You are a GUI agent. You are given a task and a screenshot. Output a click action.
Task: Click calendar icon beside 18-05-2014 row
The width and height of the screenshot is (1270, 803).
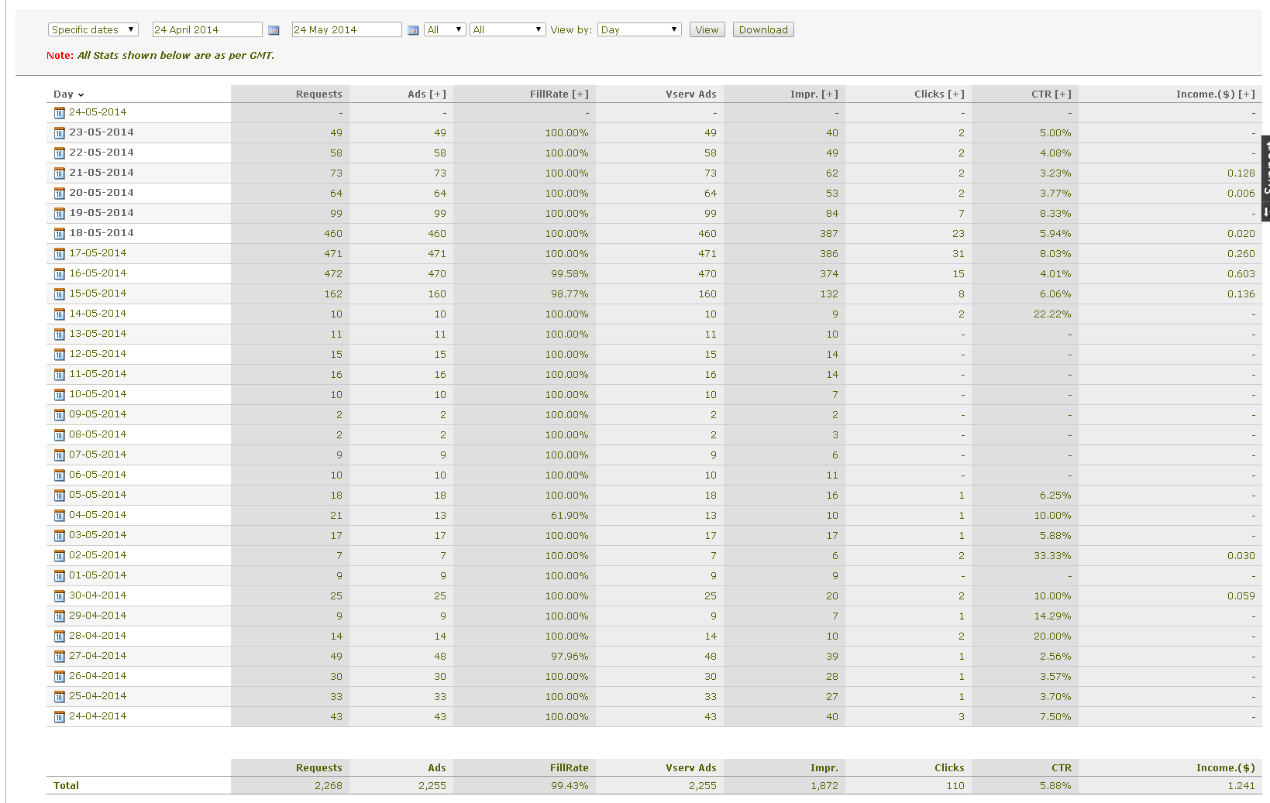[59, 234]
